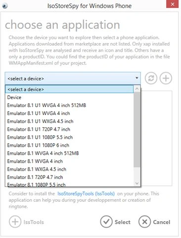Click the IsoStoreSpy app icon in title bar
Viewport: 181px width, 238px height.
pos(5,6)
